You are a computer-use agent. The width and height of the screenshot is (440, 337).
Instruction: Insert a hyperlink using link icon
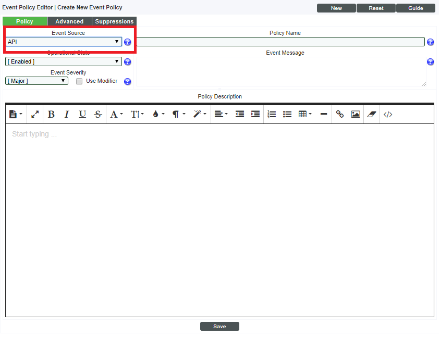tap(340, 114)
